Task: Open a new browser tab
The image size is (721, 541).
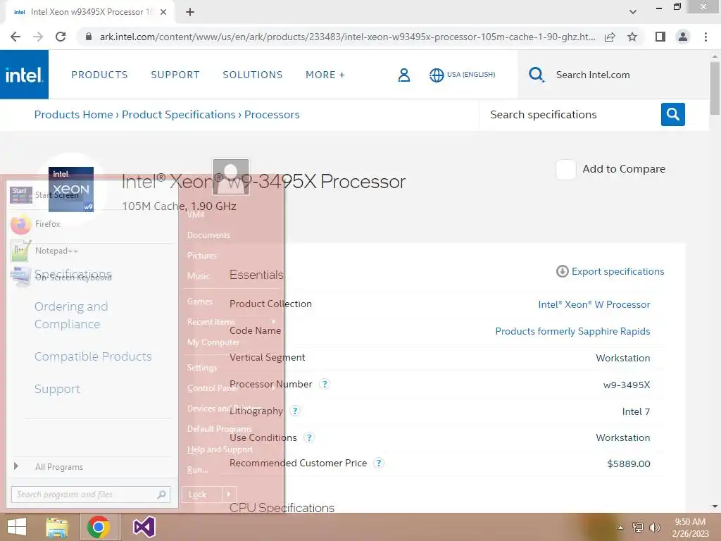Action: coord(190,12)
